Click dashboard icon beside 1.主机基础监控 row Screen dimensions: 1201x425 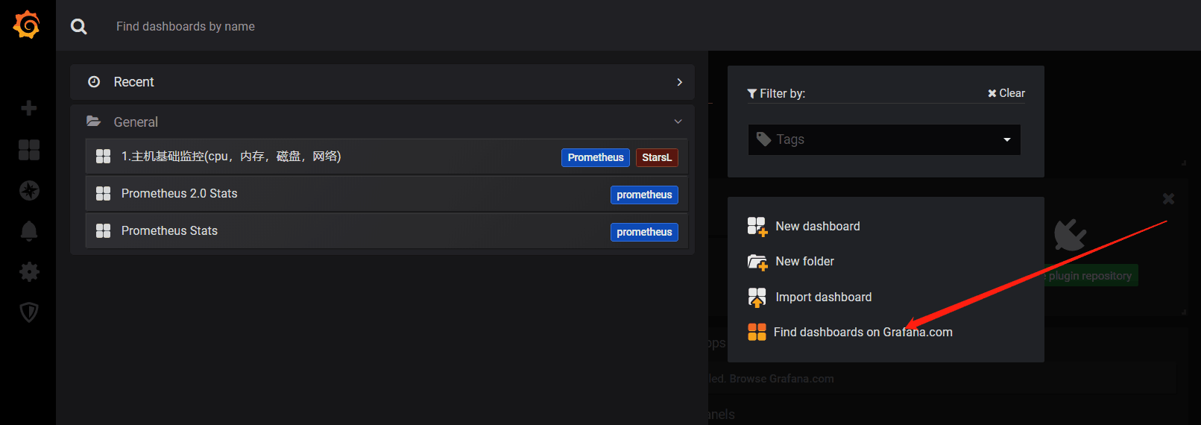coord(104,157)
